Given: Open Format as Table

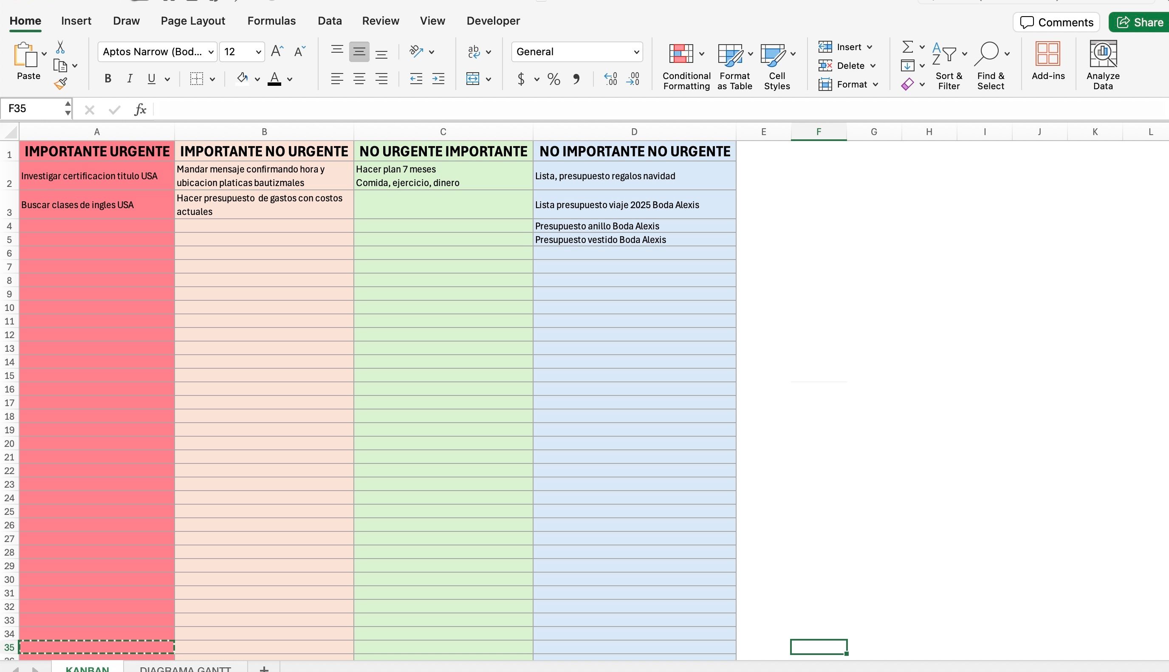Looking at the screenshot, I should click(735, 66).
